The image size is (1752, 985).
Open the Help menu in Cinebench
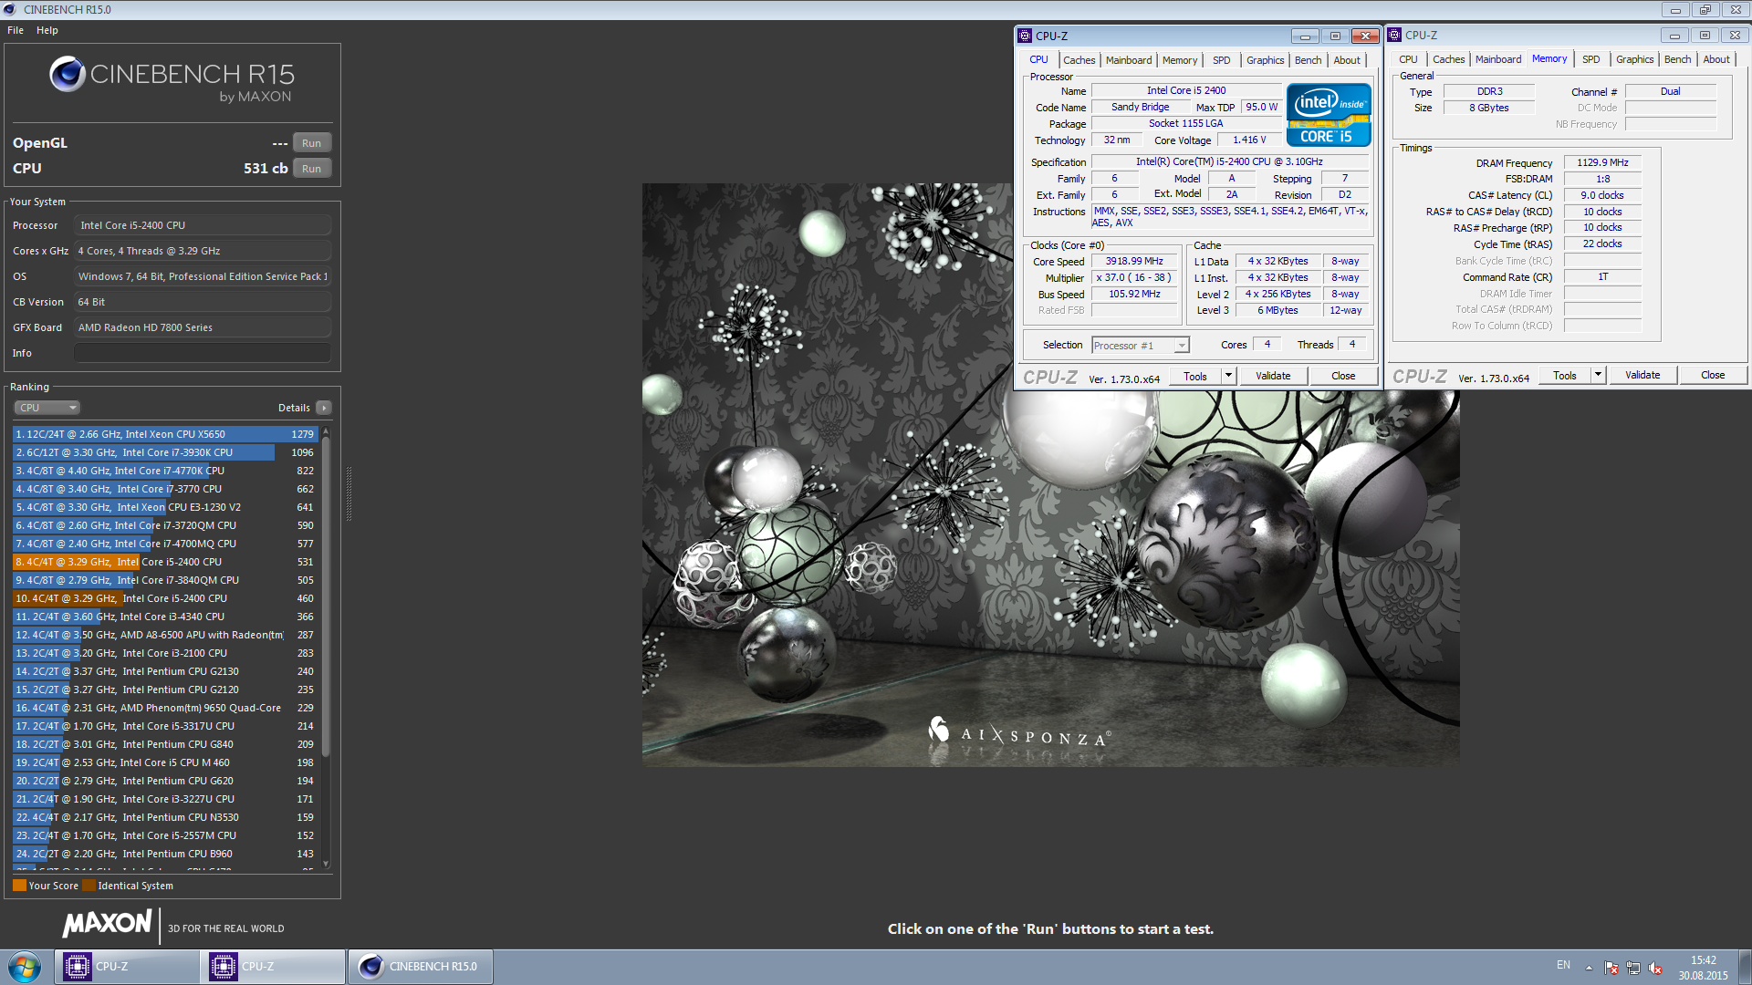click(x=47, y=30)
